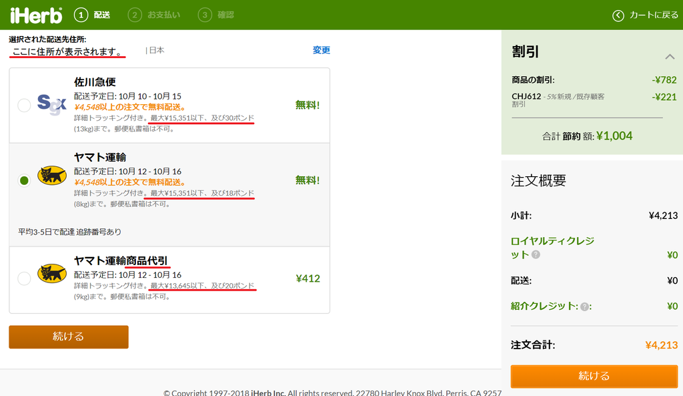Select ヤマト運輸商品代引 radio button
The image size is (683, 396).
(x=24, y=278)
